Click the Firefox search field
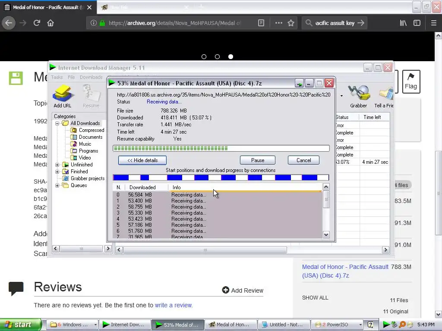The height and width of the screenshot is (331, 442). pos(334,23)
